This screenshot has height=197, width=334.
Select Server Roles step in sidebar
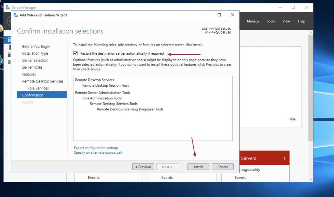pyautogui.click(x=32, y=67)
